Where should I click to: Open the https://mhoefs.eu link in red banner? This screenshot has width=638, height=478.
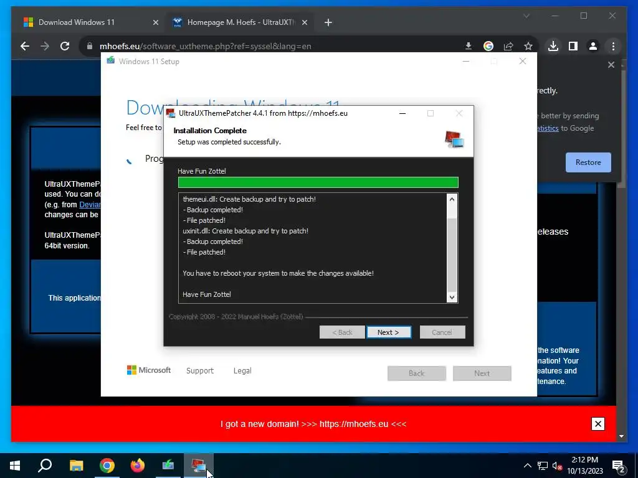[x=354, y=424]
